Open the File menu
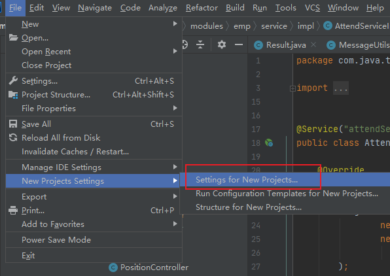Image resolution: width=390 pixels, height=276 pixels. point(15,8)
